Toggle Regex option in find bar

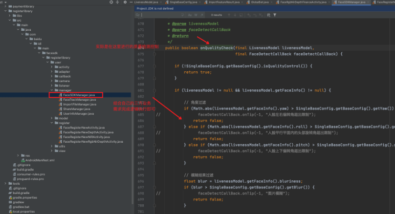pyautogui.click(x=202, y=15)
